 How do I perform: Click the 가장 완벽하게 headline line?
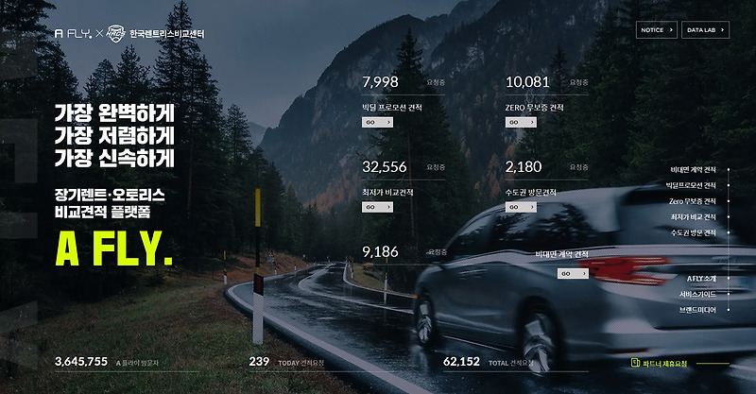[x=114, y=112]
